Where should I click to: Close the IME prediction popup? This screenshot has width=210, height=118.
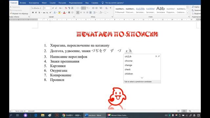click(156, 56)
